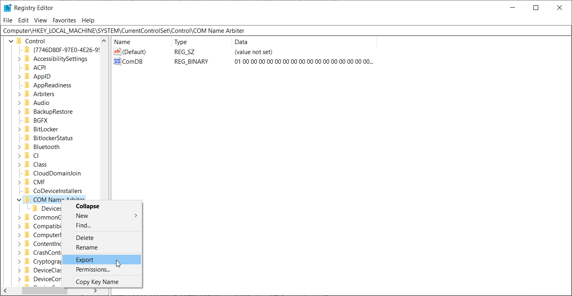The image size is (572, 296).
Task: Select the (Default) value name
Action: [x=134, y=52]
